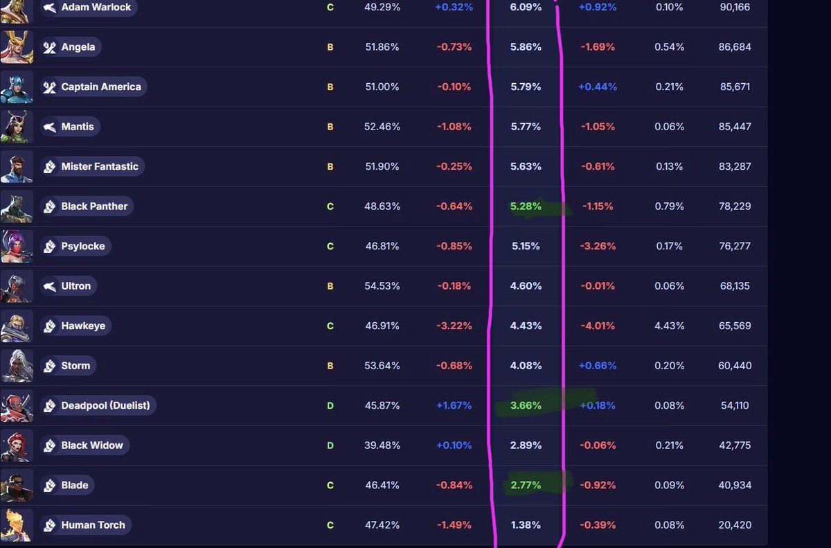Click Adam Warlock's match count 90,166
The image size is (831, 548).
734,8
